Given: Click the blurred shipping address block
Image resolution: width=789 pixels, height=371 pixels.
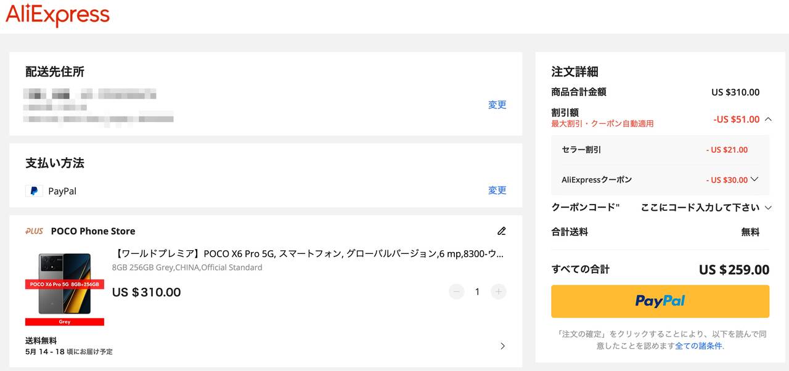Looking at the screenshot, I should tap(99, 106).
